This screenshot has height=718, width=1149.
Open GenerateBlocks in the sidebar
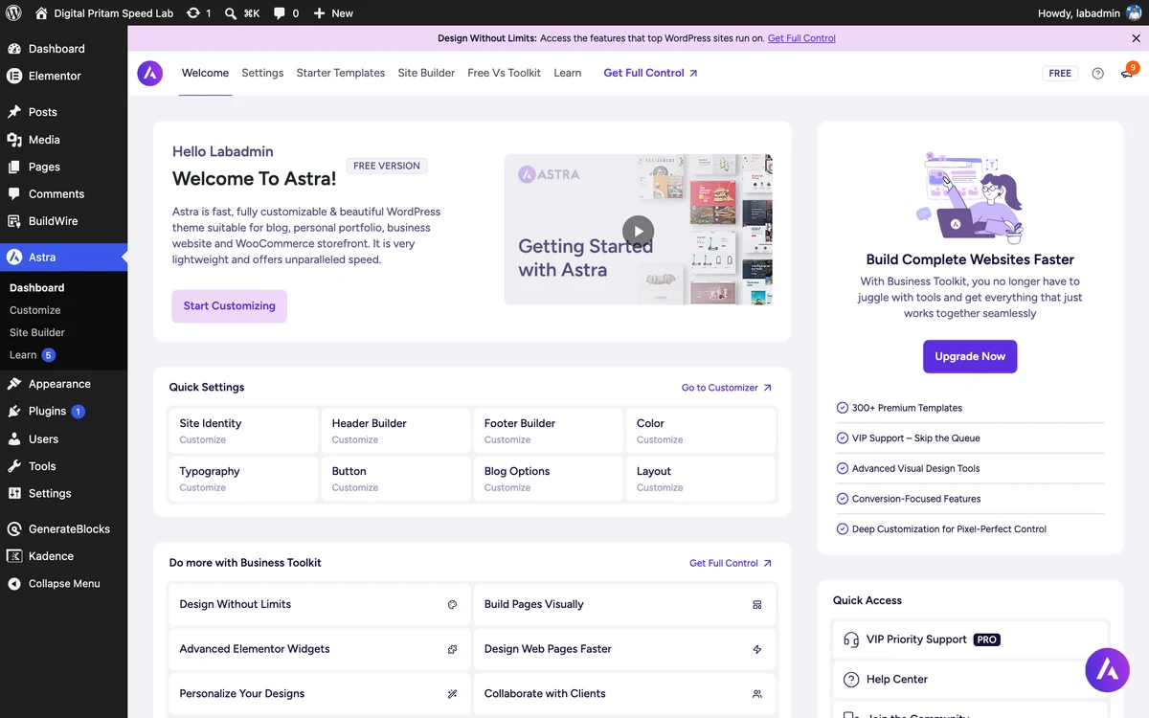tap(63, 528)
